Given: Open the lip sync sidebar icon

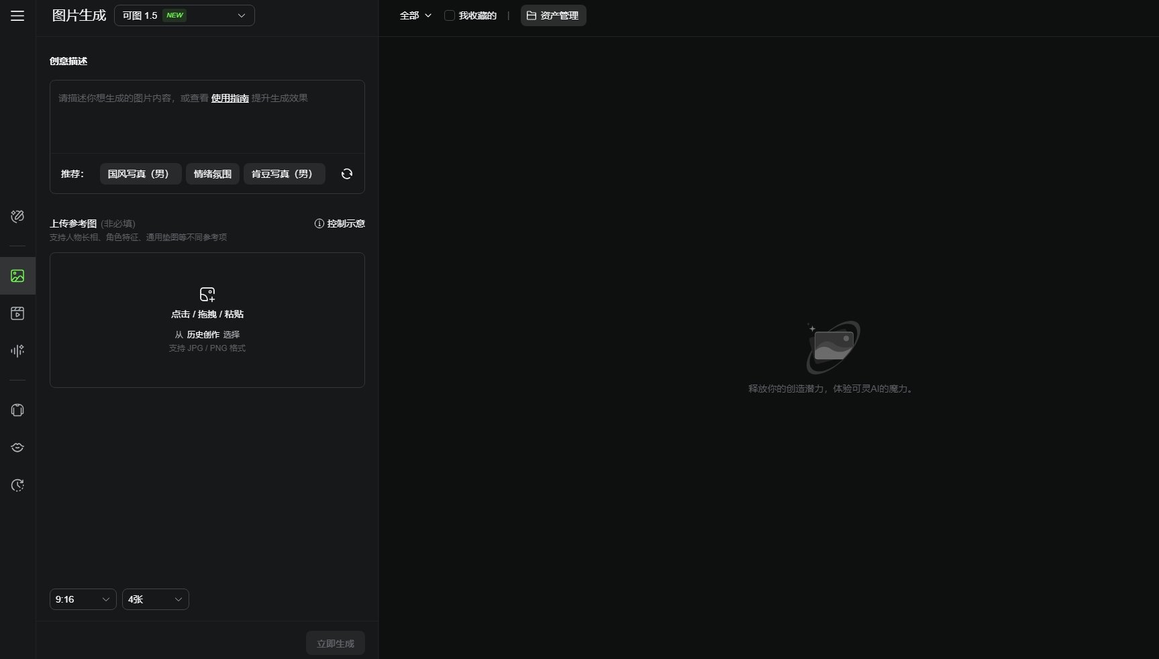Looking at the screenshot, I should (17, 448).
